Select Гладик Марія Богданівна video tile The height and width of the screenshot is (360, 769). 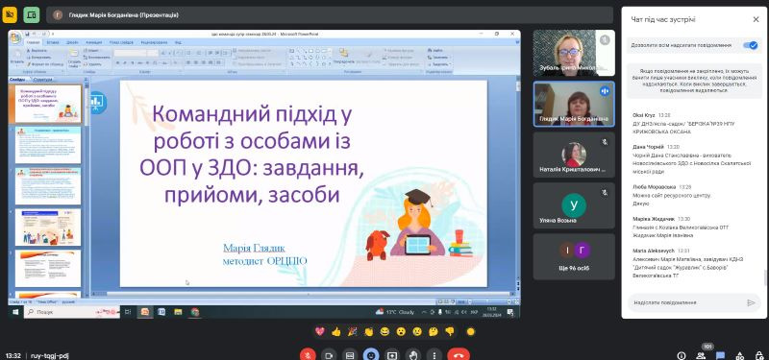[x=574, y=105]
